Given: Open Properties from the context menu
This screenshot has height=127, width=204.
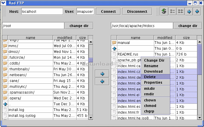Looking at the screenshot, I should 153,83.
